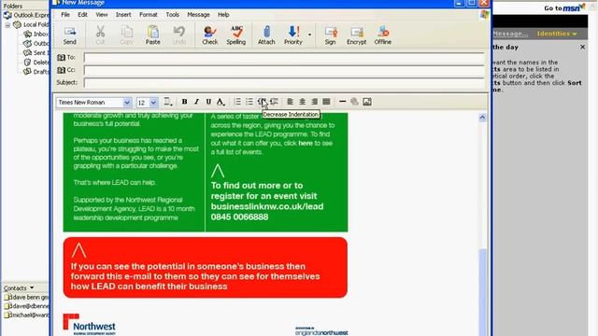The image size is (598, 336).
Task: Click the Cut toolbar icon
Action: (x=100, y=35)
